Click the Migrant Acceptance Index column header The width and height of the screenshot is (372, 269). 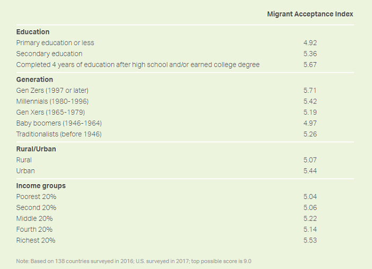coord(310,14)
